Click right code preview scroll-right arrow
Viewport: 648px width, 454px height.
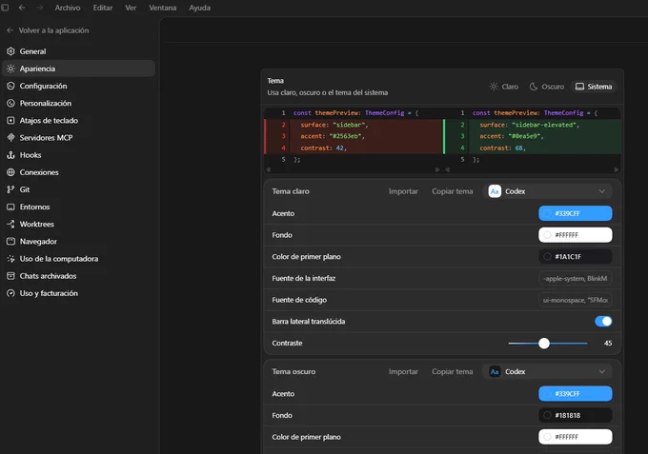617,169
